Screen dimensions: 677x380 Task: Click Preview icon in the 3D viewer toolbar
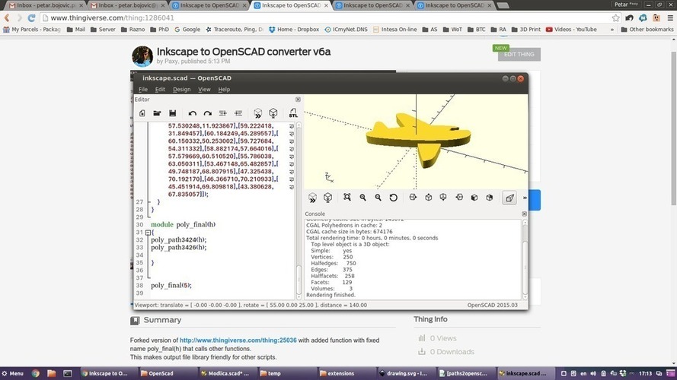tap(312, 198)
